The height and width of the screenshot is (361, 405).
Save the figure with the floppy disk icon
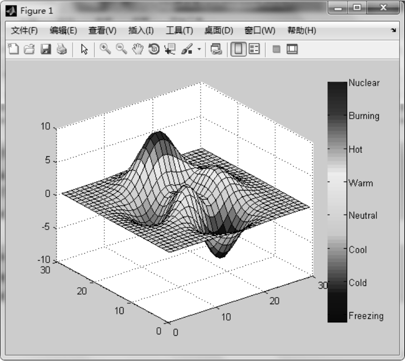[45, 49]
